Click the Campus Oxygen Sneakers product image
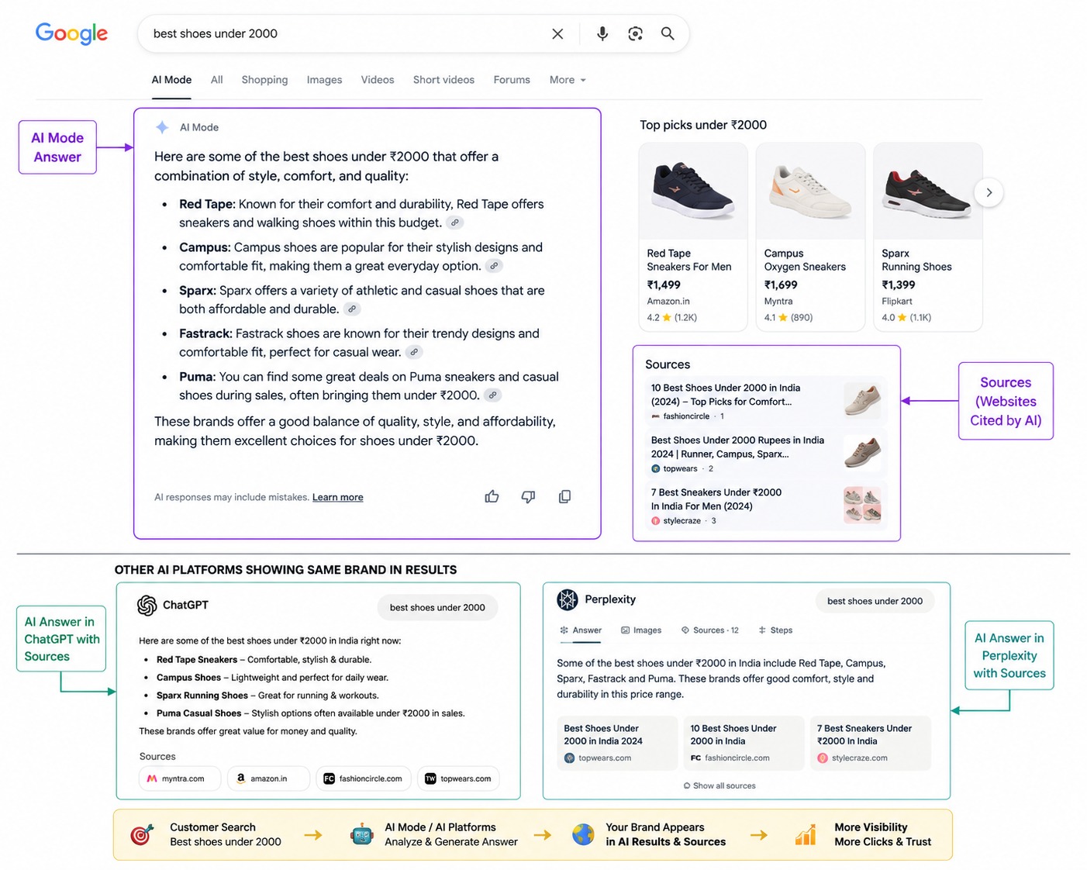This screenshot has height=870, width=1087. (810, 192)
